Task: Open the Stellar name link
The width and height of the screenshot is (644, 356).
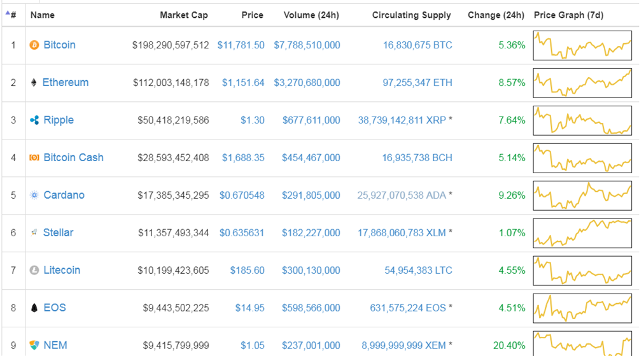Action: (x=59, y=232)
